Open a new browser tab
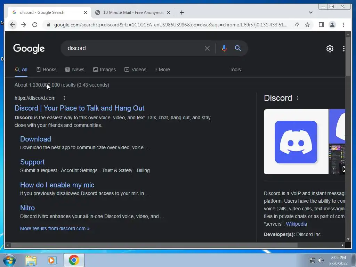Image resolution: width=356 pixels, height=267 pixels. [181, 13]
